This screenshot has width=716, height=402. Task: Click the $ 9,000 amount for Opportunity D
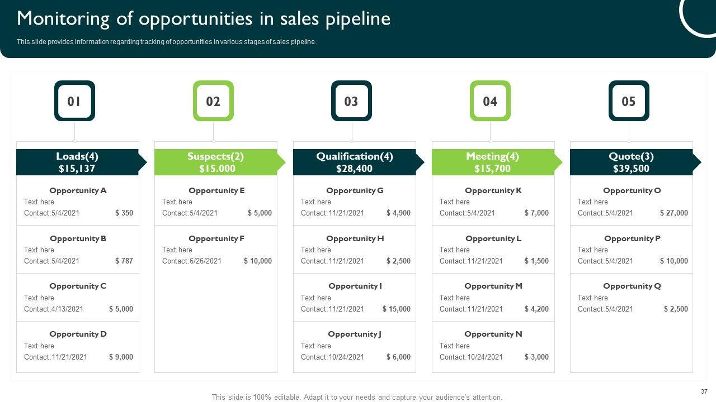coord(121,357)
